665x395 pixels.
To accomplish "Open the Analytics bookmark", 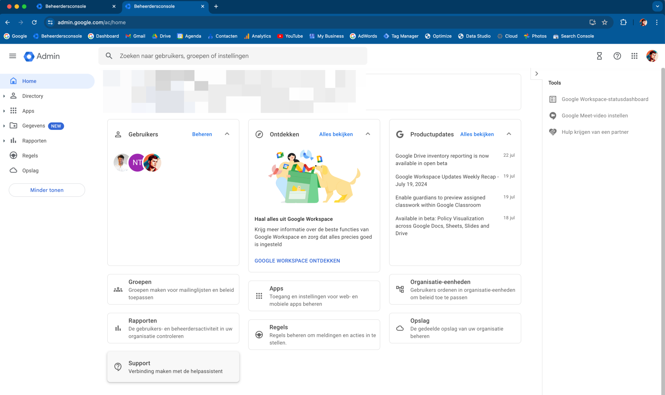I will point(258,36).
